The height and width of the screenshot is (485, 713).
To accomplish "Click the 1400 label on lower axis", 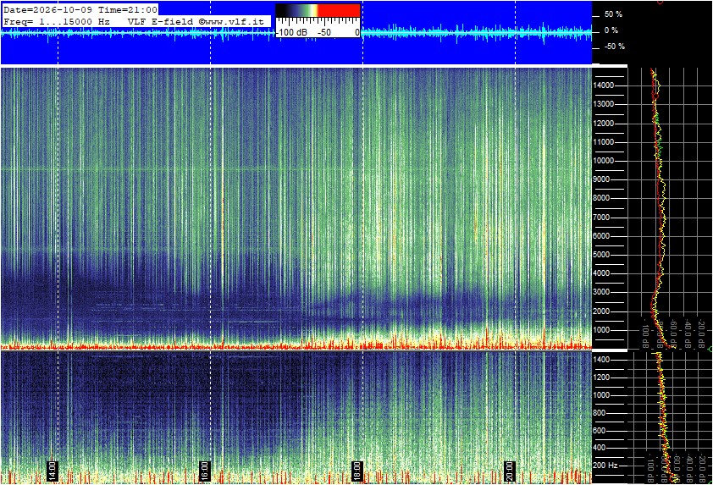I will (x=601, y=360).
